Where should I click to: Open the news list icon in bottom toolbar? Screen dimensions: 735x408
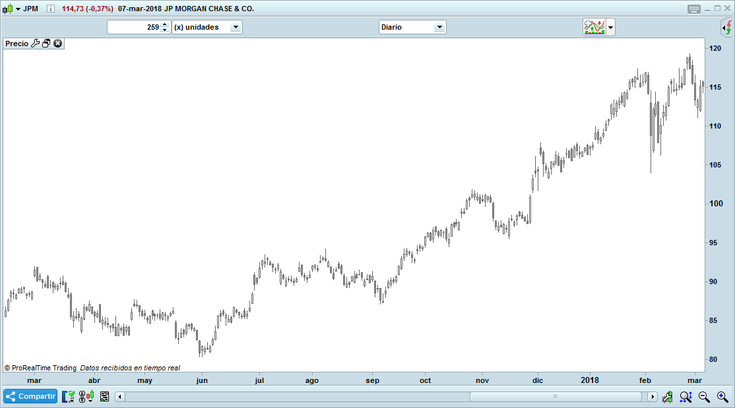pos(104,396)
